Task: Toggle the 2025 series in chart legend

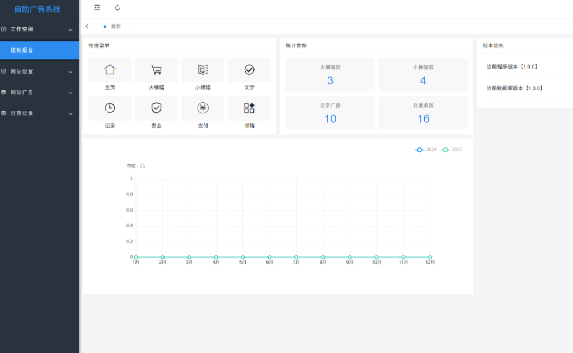Action: [x=452, y=150]
